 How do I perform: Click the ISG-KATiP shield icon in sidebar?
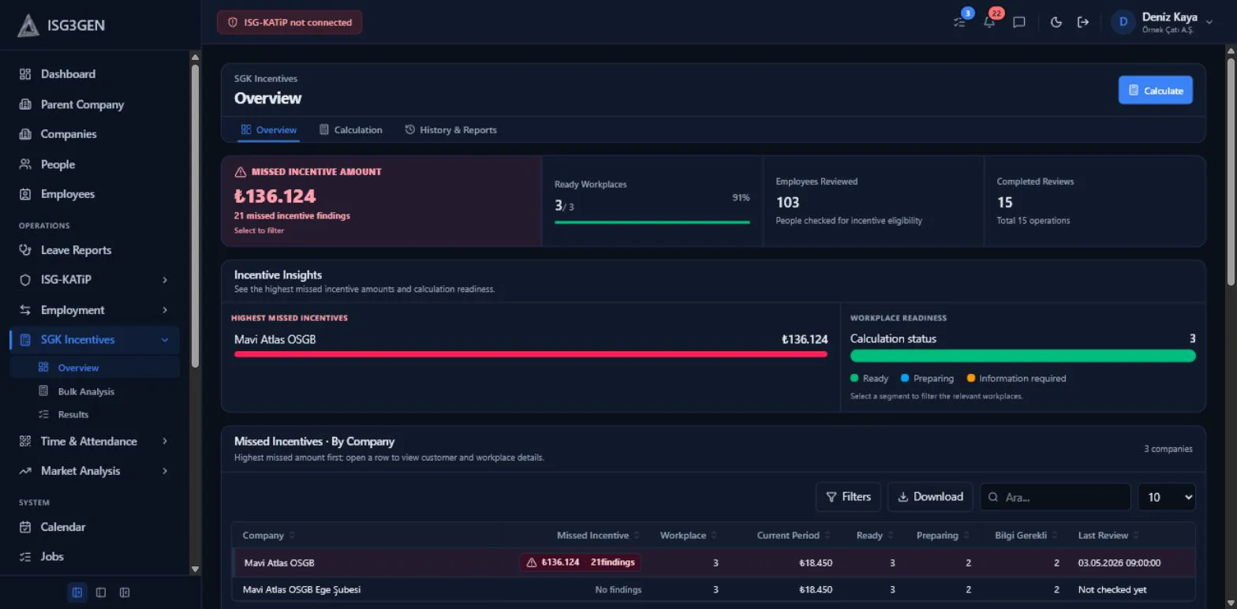tap(25, 280)
